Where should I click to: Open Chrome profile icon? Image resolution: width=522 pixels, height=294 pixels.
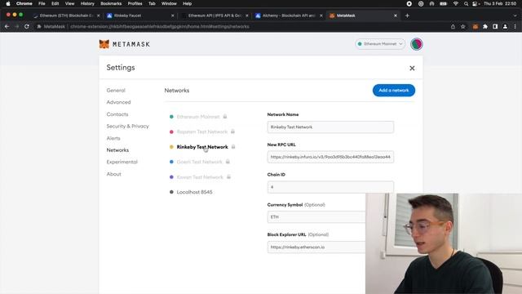click(x=505, y=27)
